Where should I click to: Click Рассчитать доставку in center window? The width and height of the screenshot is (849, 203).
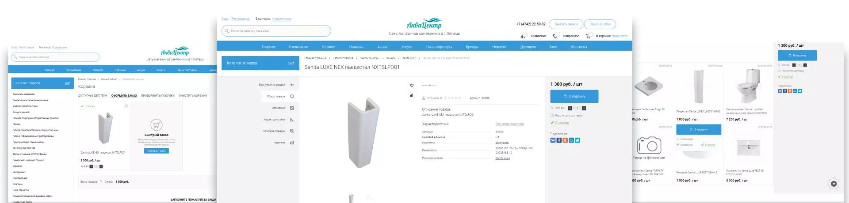pyautogui.click(x=569, y=115)
